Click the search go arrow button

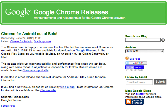[x=163, y=40]
